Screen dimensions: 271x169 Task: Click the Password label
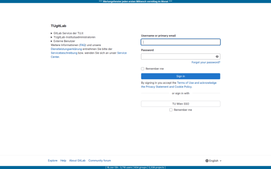(147, 50)
